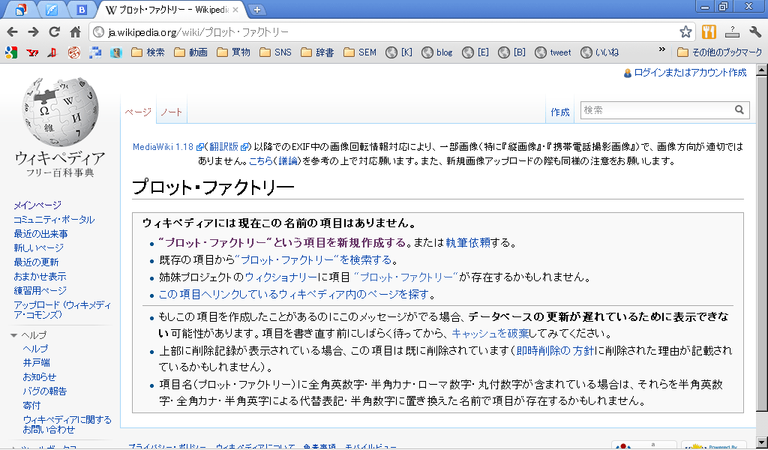This screenshot has height=450, width=768.
Task: Open the Google bookmark icon
Action: pyautogui.click(x=11, y=52)
